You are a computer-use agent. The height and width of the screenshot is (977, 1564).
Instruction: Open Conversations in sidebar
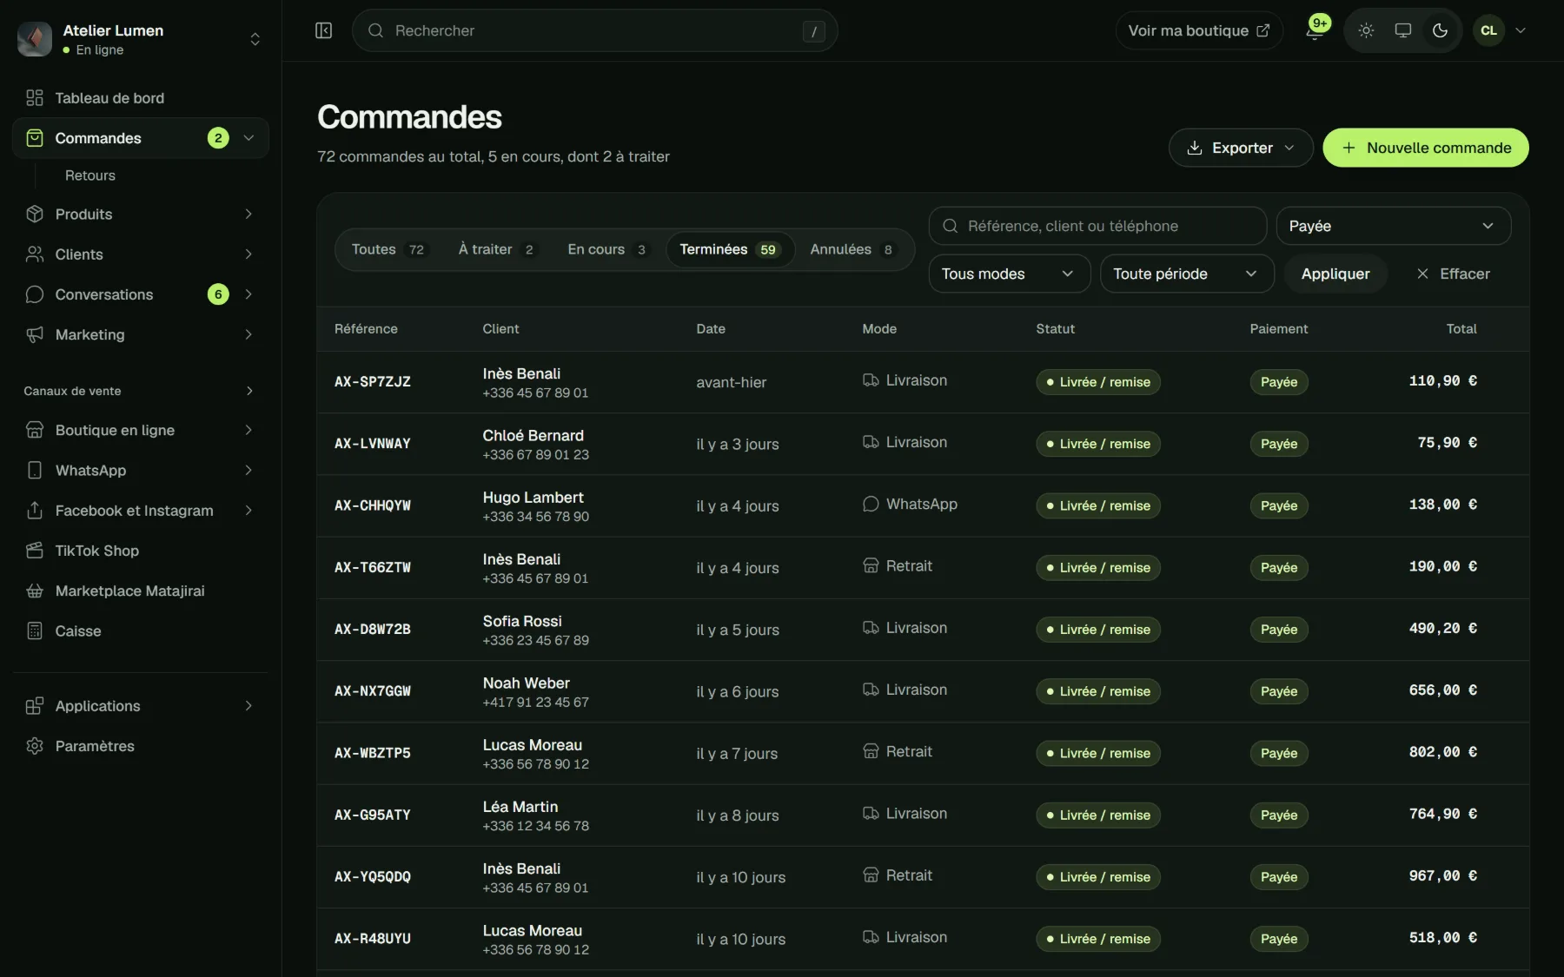coord(141,294)
